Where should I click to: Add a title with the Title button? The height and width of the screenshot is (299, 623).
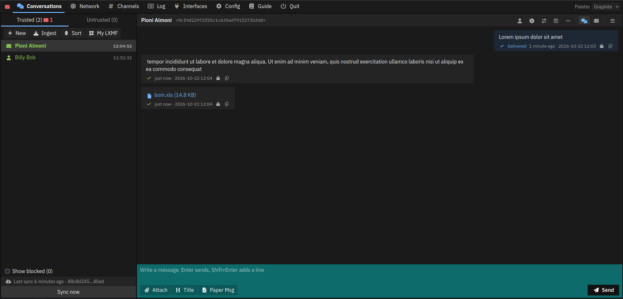coord(185,290)
